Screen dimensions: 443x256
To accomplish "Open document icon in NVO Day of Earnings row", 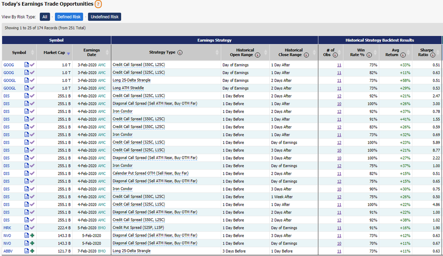I will point(27,243).
